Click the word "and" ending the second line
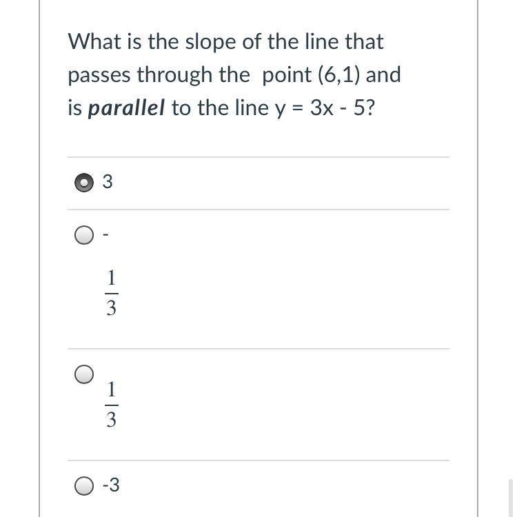 383,74
